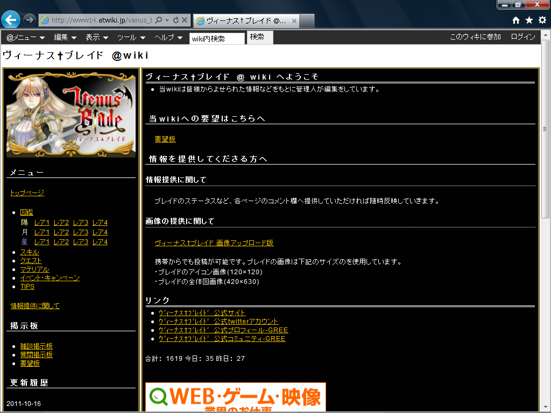Open a new blank tab
Image resolution: width=551 pixels, height=413 pixels.
point(307,21)
